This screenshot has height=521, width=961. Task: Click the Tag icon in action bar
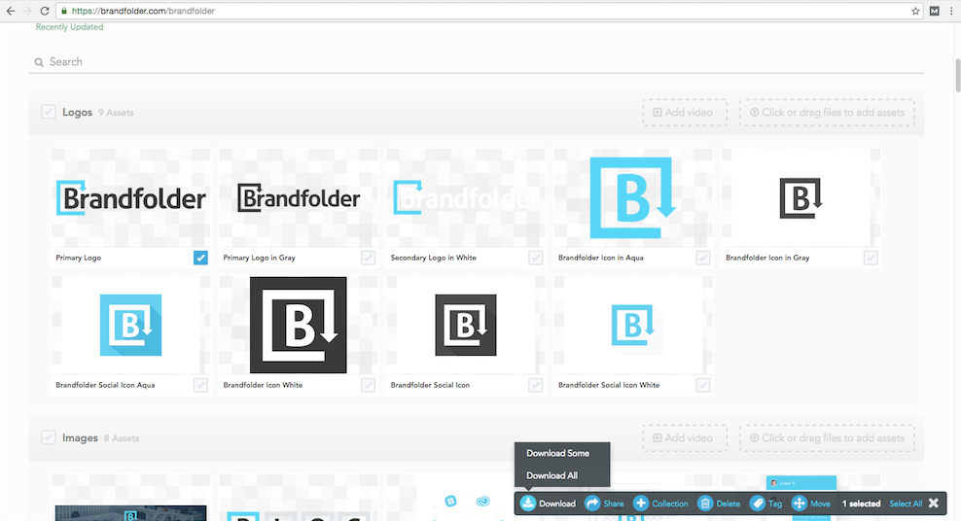pos(758,504)
